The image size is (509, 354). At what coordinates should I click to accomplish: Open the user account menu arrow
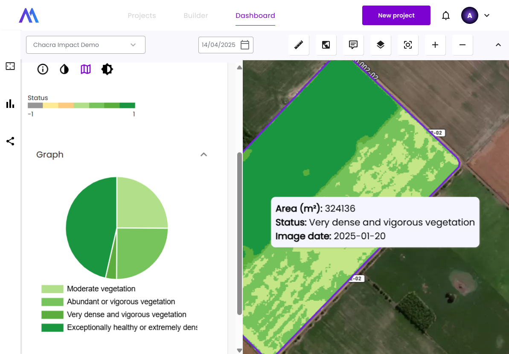pos(487,16)
